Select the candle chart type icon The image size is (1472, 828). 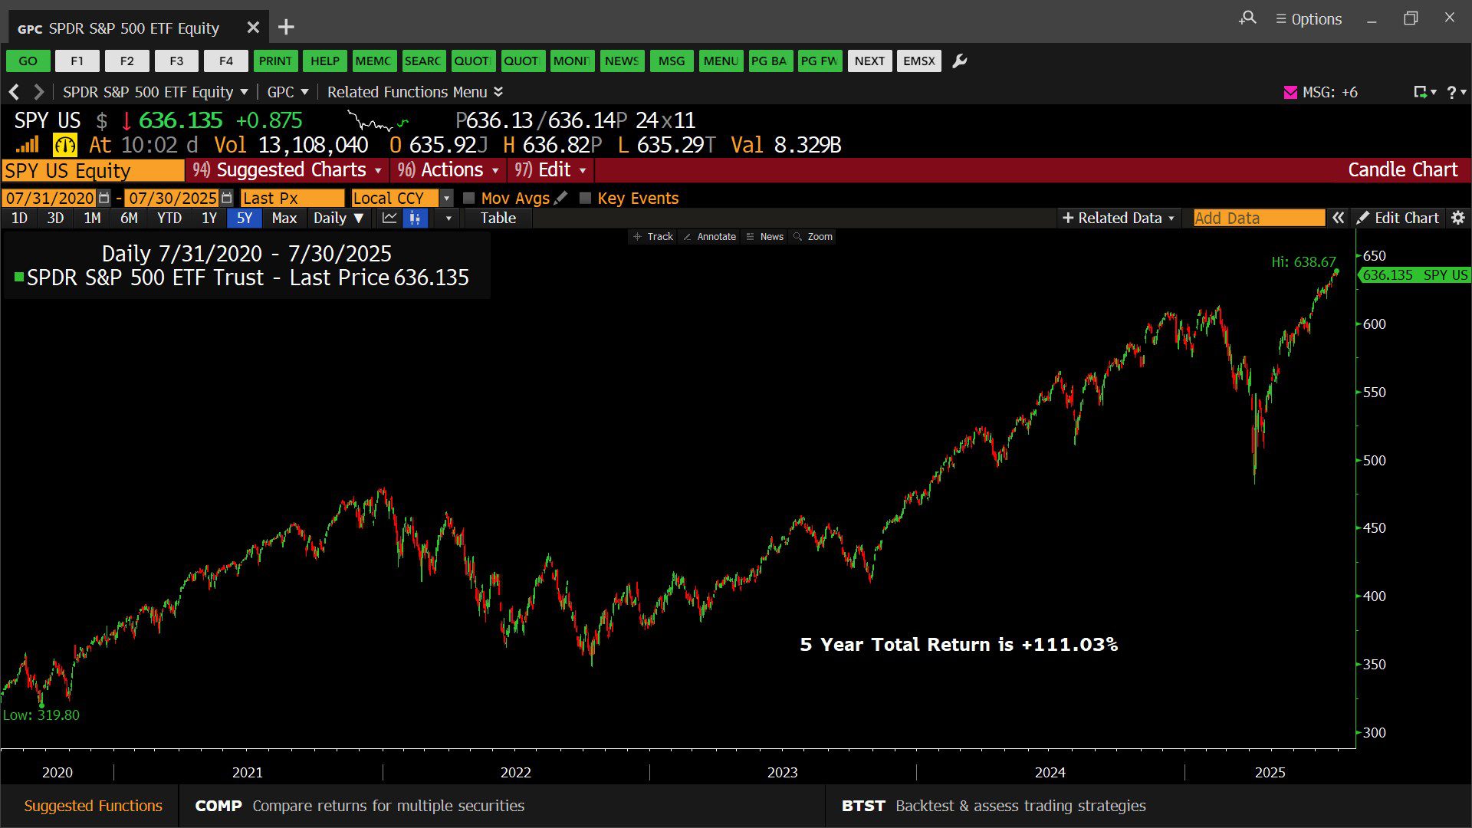415,218
